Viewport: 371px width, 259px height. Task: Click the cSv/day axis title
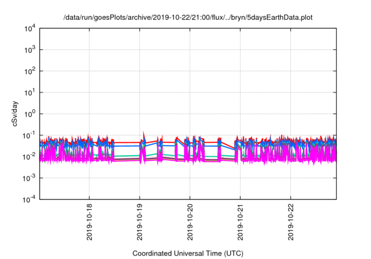[x=15, y=114]
